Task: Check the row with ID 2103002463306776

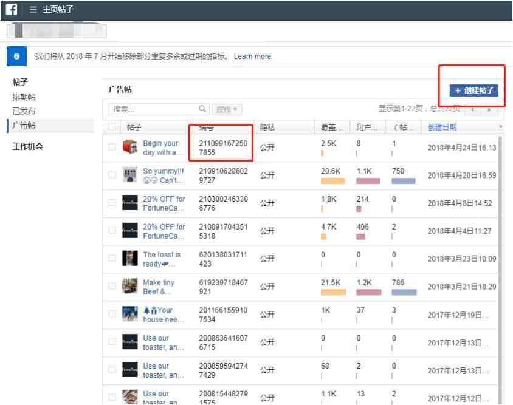Action: coord(112,203)
